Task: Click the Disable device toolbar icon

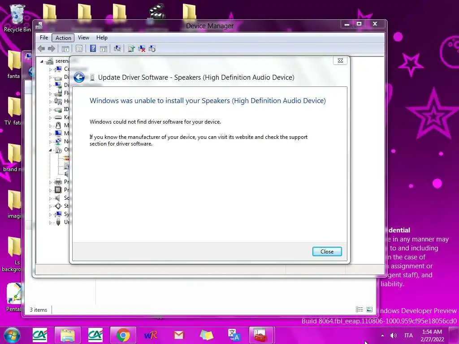Action: [152, 48]
